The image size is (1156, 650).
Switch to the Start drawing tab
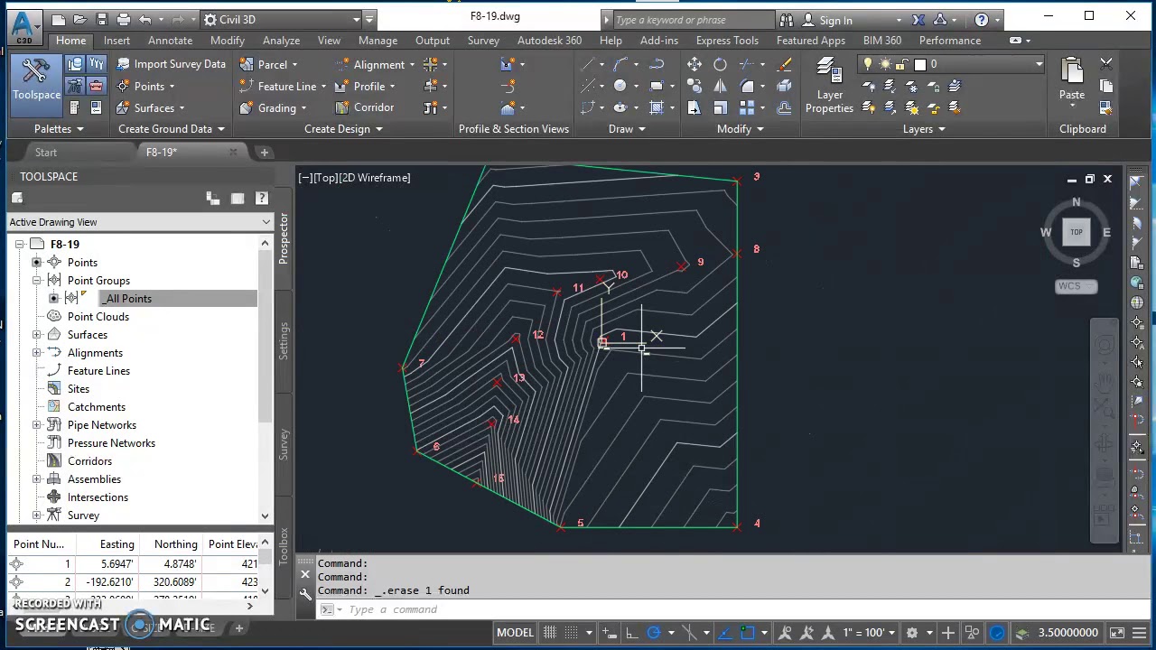coord(45,153)
